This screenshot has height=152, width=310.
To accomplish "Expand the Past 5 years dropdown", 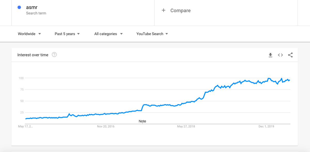I will click(67, 34).
